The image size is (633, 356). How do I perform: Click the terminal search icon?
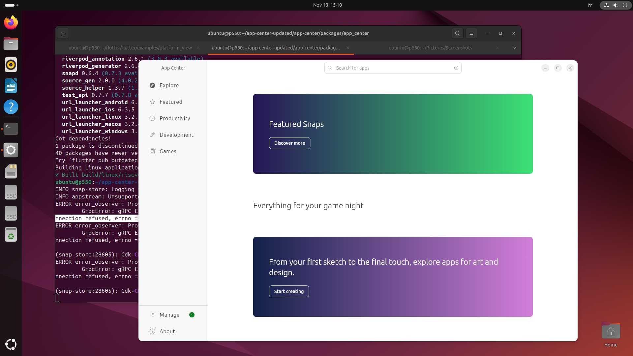coord(457,33)
